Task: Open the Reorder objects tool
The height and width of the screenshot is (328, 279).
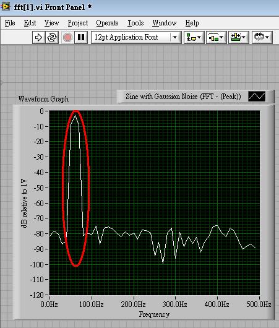Action: point(262,38)
